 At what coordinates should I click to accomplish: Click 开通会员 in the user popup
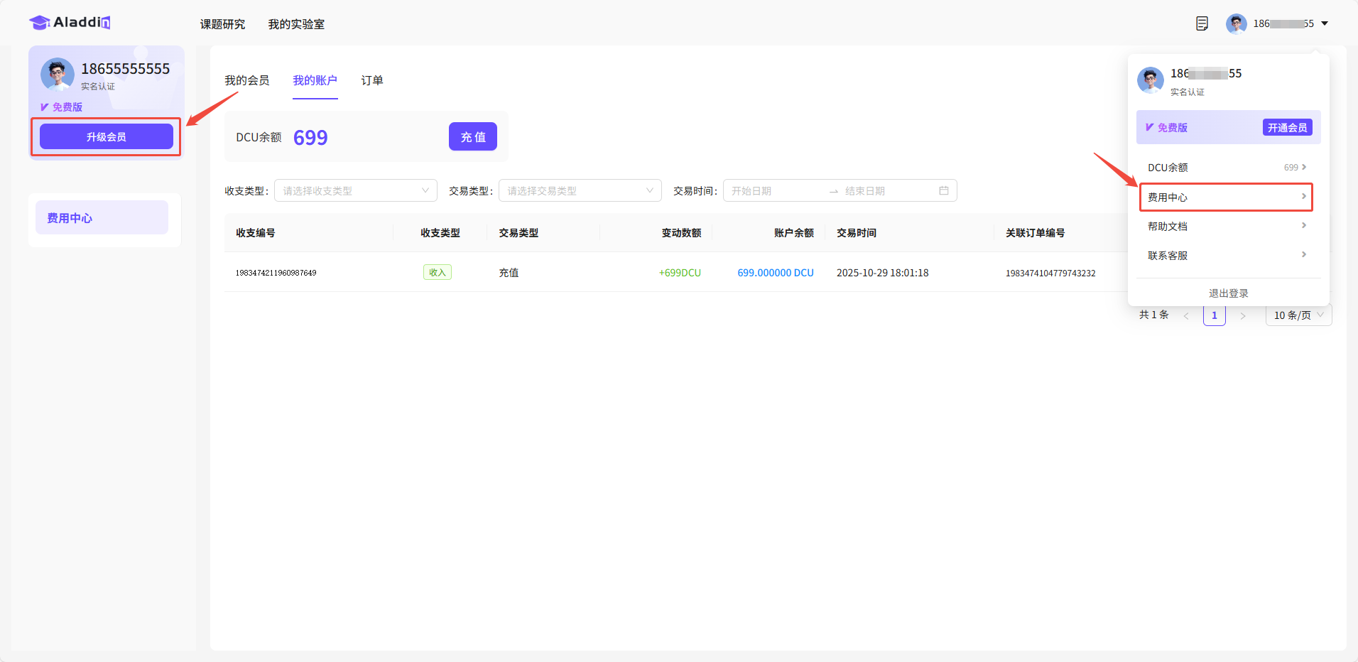[1287, 128]
